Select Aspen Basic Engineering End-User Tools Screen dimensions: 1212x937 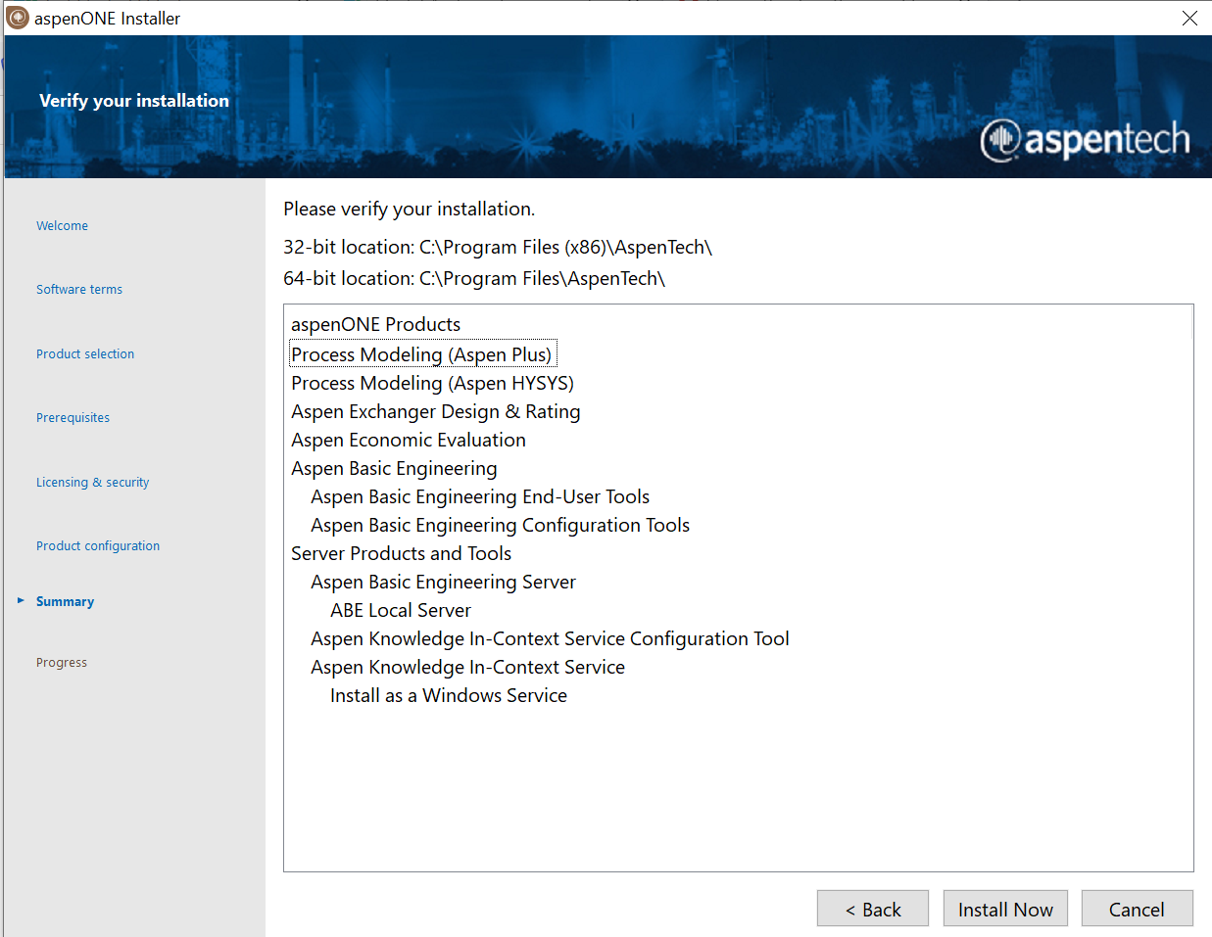[x=479, y=496]
